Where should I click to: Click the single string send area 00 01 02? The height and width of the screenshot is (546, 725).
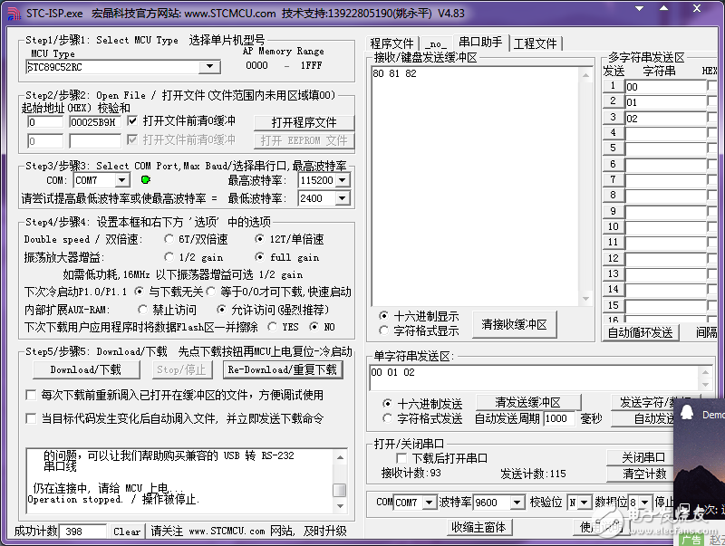pyautogui.click(x=535, y=378)
